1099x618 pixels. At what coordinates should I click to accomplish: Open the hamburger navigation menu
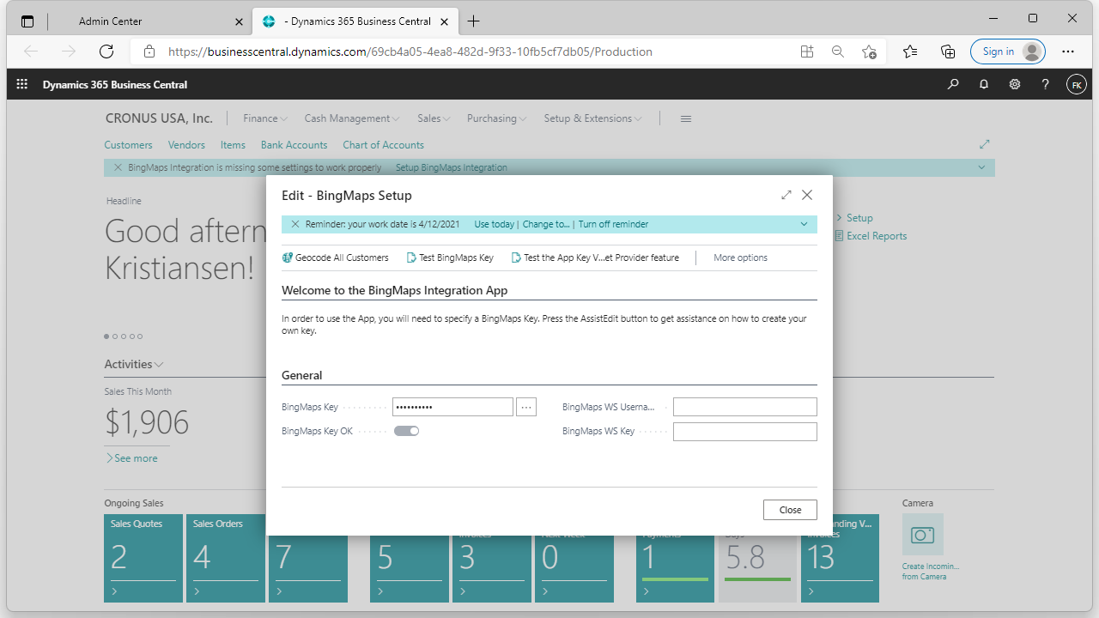click(x=686, y=118)
